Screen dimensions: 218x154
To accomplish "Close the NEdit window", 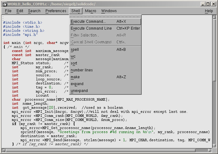I will (x=213, y=4).
